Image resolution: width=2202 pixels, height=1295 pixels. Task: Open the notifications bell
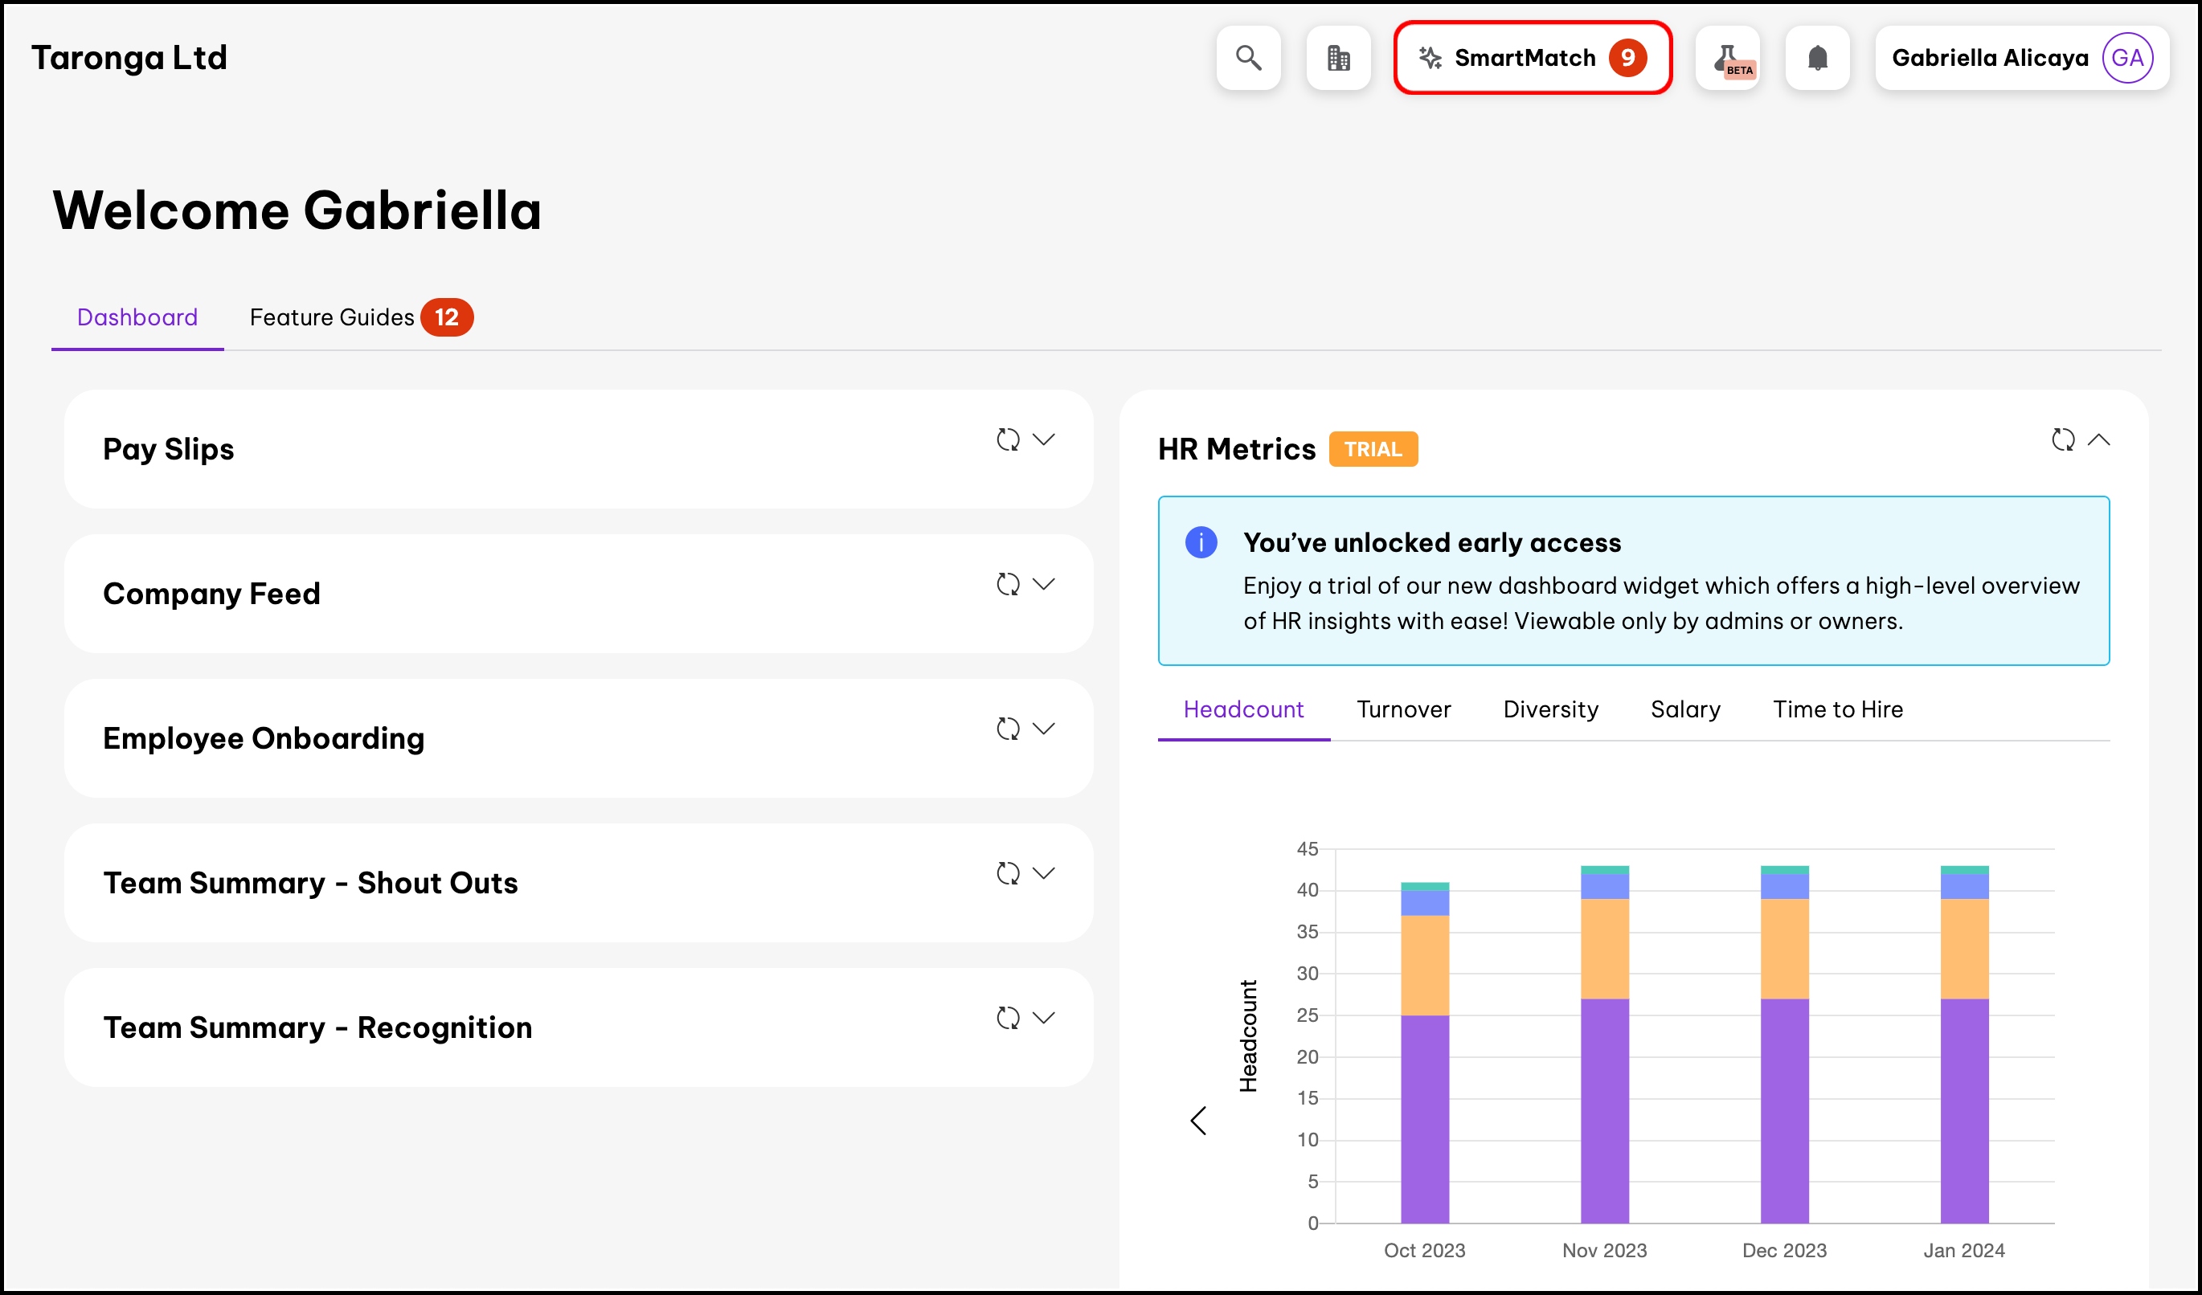pyautogui.click(x=1818, y=58)
